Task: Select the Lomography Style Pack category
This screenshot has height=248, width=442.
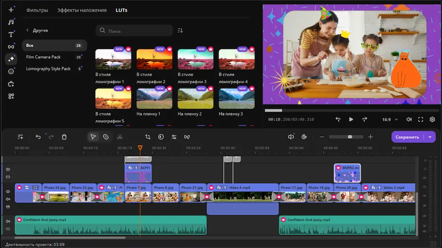Action: point(54,69)
